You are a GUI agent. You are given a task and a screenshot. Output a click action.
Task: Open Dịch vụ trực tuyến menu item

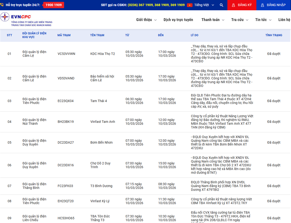178,20
